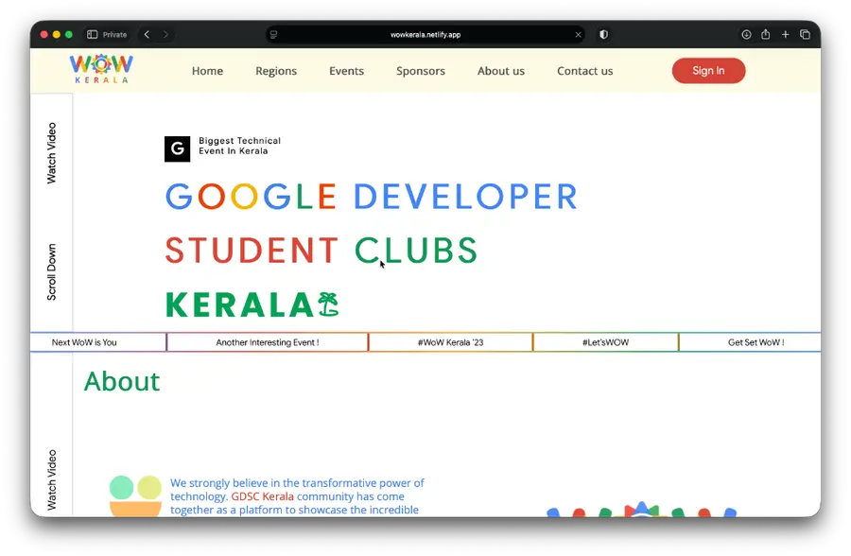The width and height of the screenshot is (851, 556).
Task: Open the Home nav item
Action: tap(207, 71)
